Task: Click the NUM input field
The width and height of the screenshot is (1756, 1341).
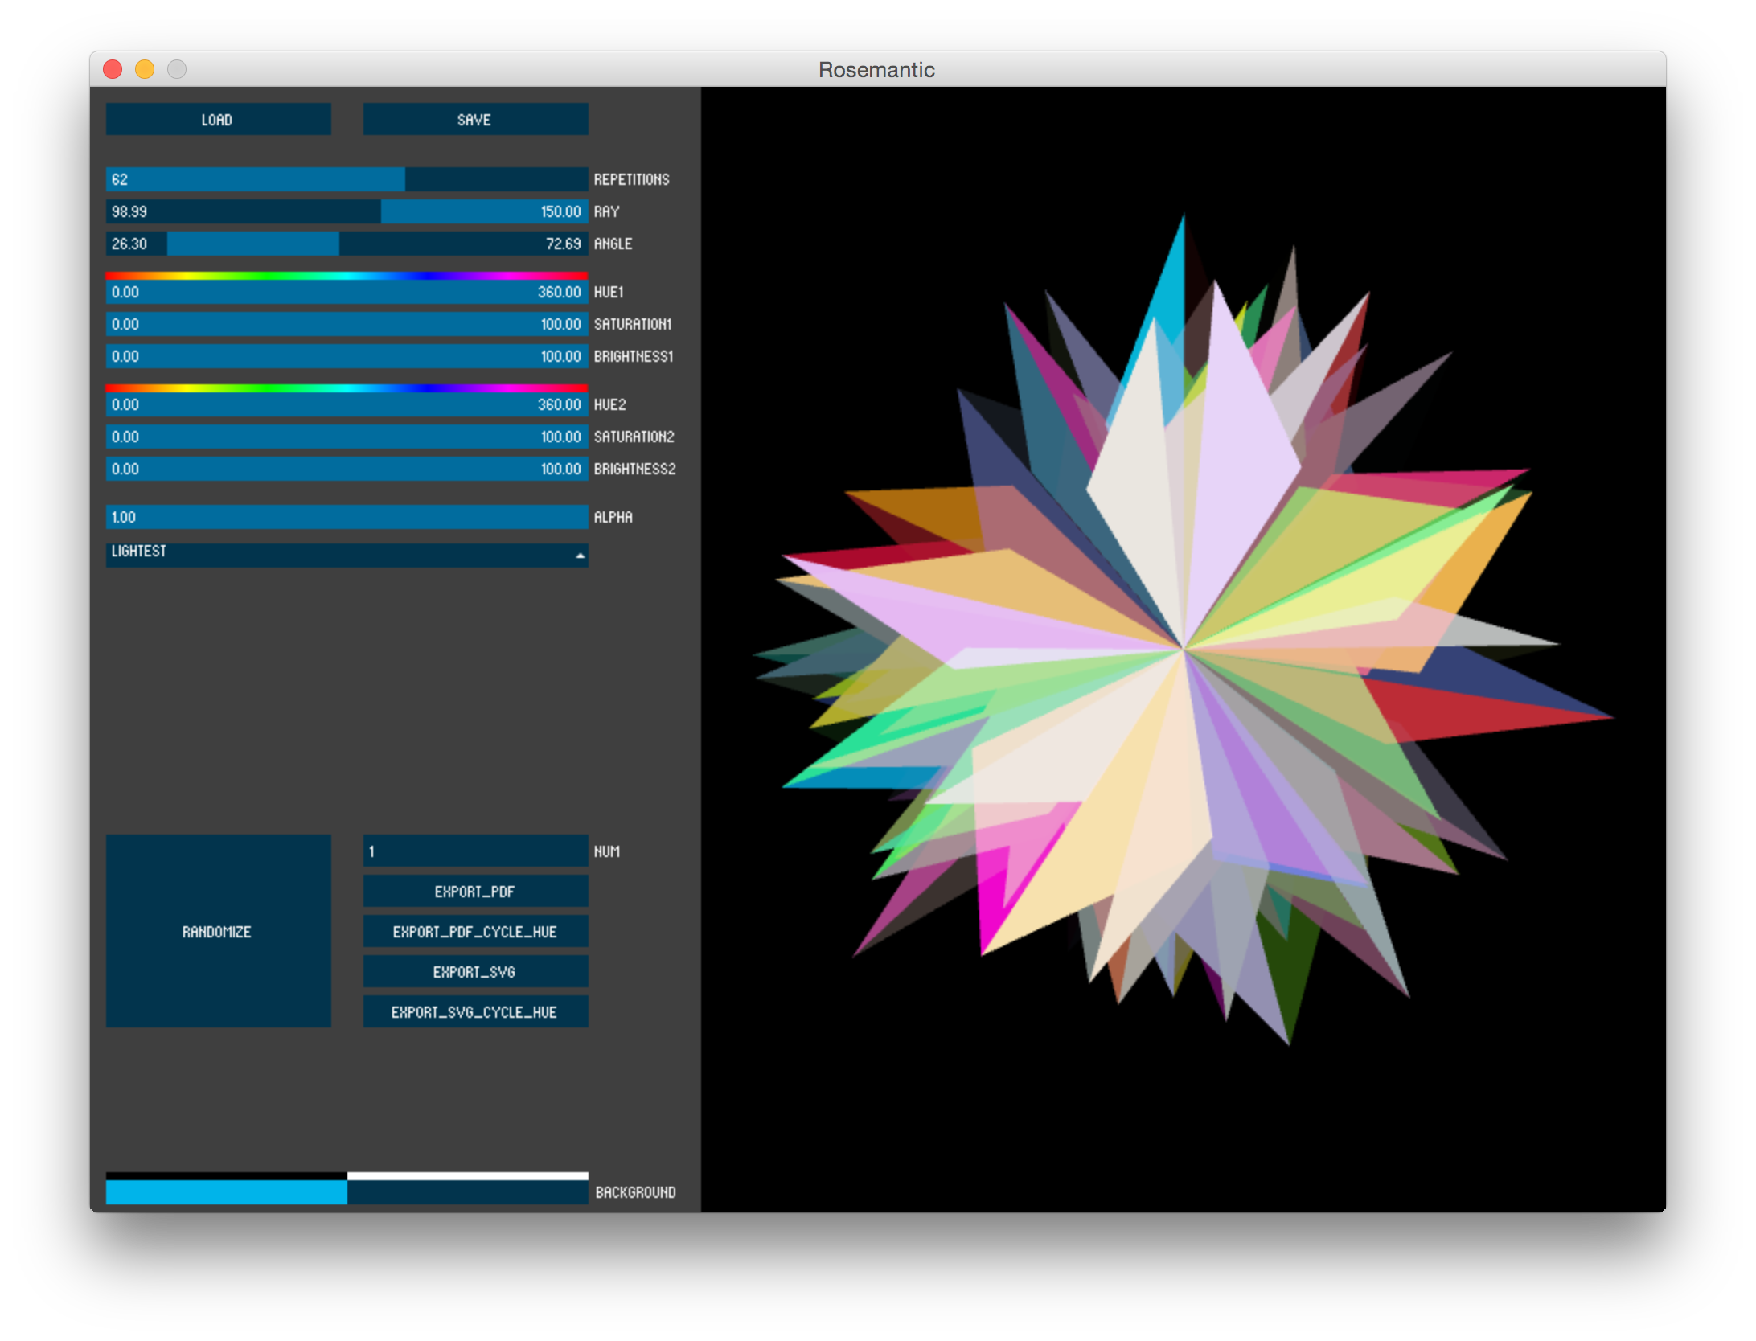Action: pyautogui.click(x=475, y=851)
